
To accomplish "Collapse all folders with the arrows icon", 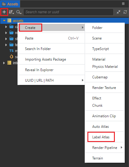I will coord(118,12).
